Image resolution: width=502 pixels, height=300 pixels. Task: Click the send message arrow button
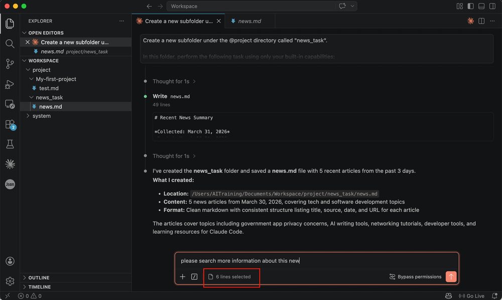click(451, 276)
